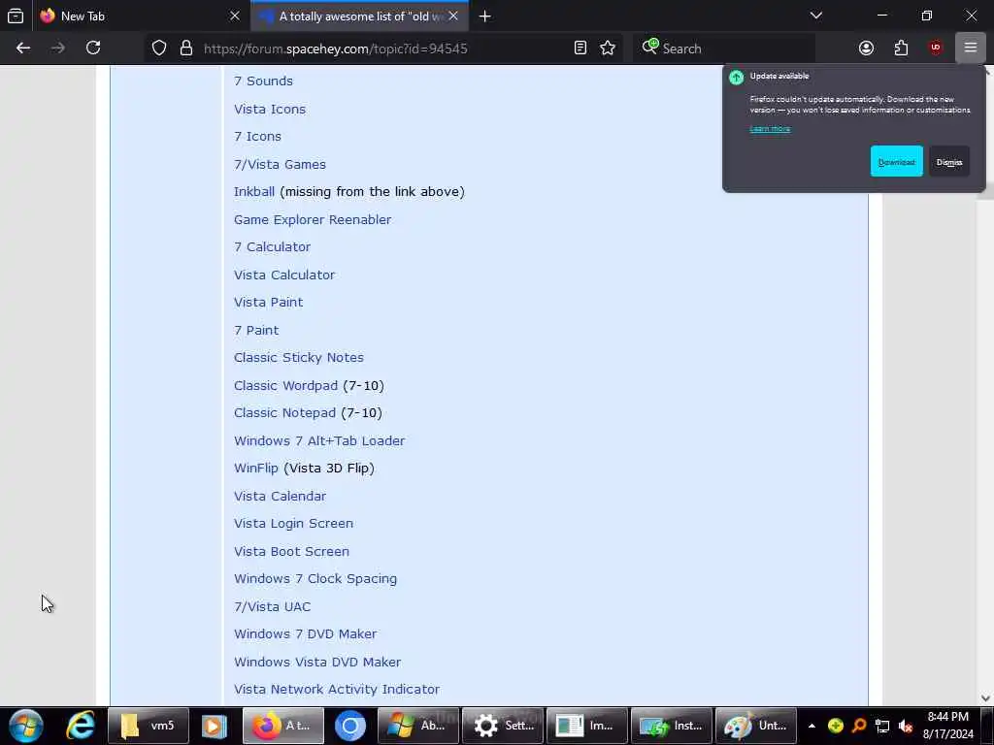Viewport: 994px width, 745px height.
Task: Open the 7/Vista UAC link
Action: [x=272, y=606]
